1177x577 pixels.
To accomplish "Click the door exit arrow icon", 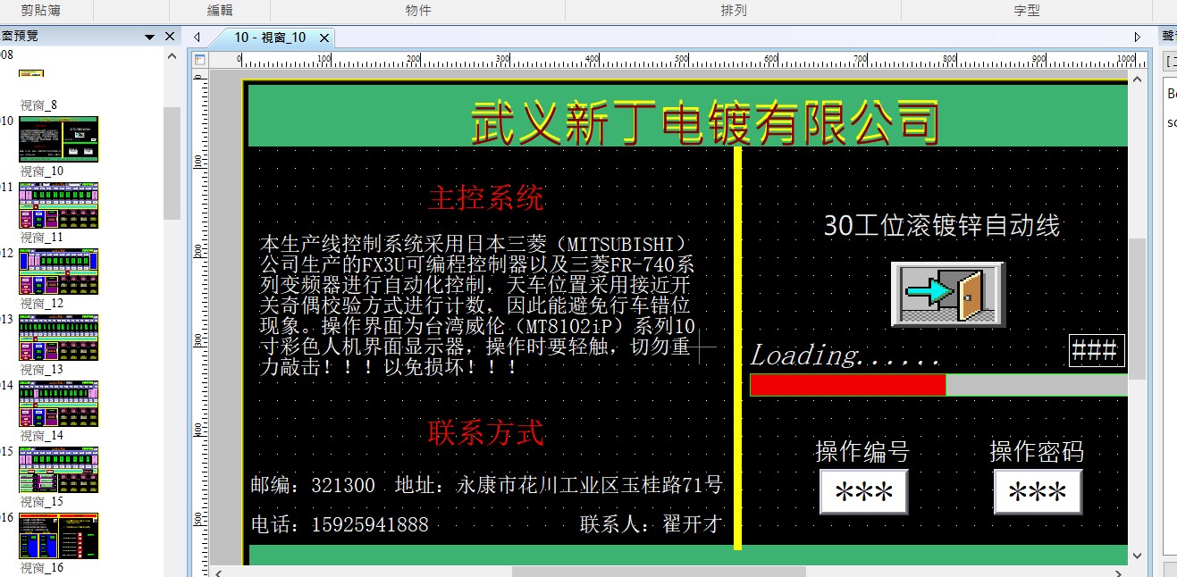I will click(947, 294).
